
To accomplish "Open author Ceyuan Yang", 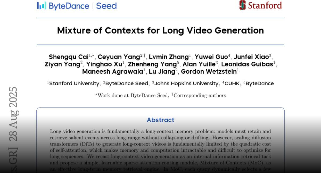I will pyautogui.click(x=119, y=57).
